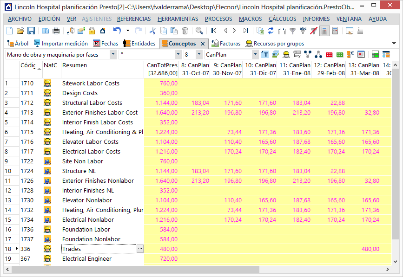Open the ARCHIVO menu
This screenshot has height=277, width=403.
click(20, 19)
